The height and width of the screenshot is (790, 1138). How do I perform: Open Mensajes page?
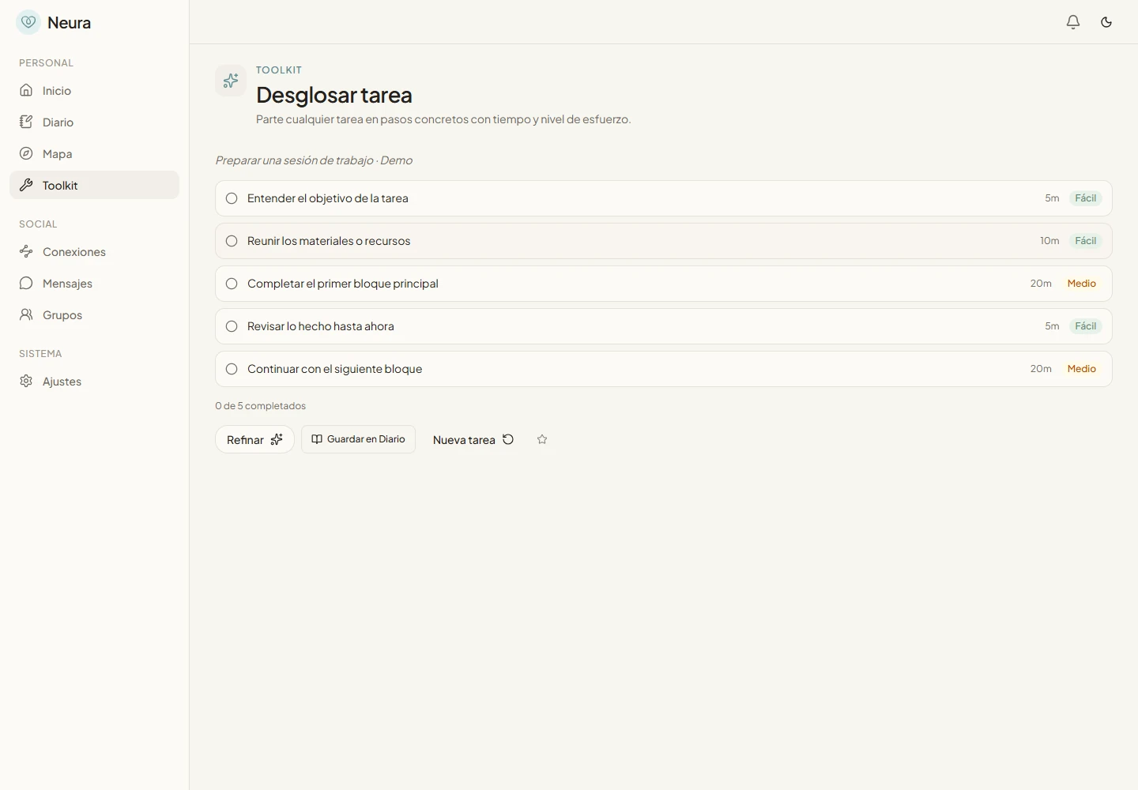95,283
